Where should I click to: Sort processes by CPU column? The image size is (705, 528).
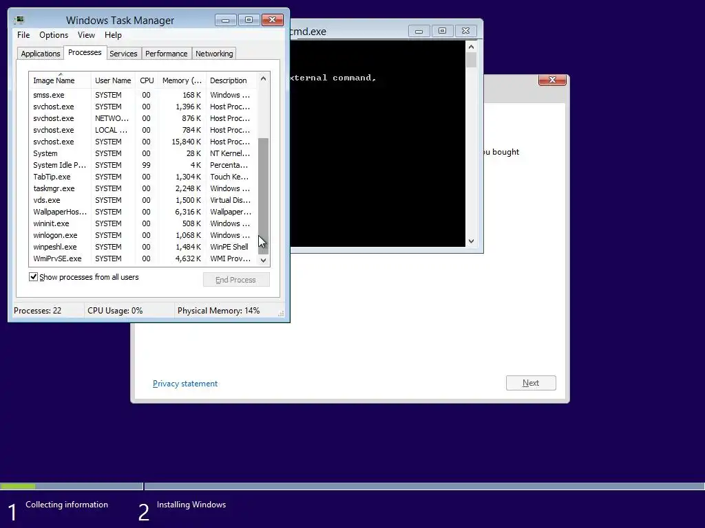tap(147, 80)
